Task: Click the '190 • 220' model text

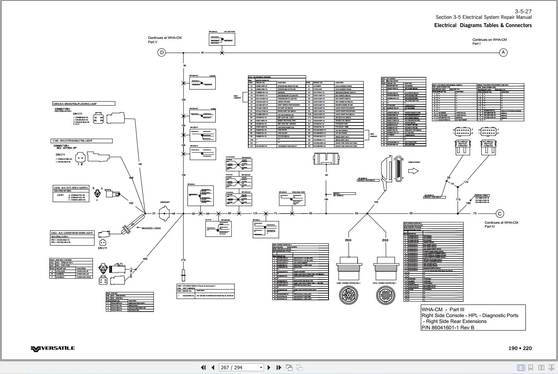Action: tap(520, 348)
